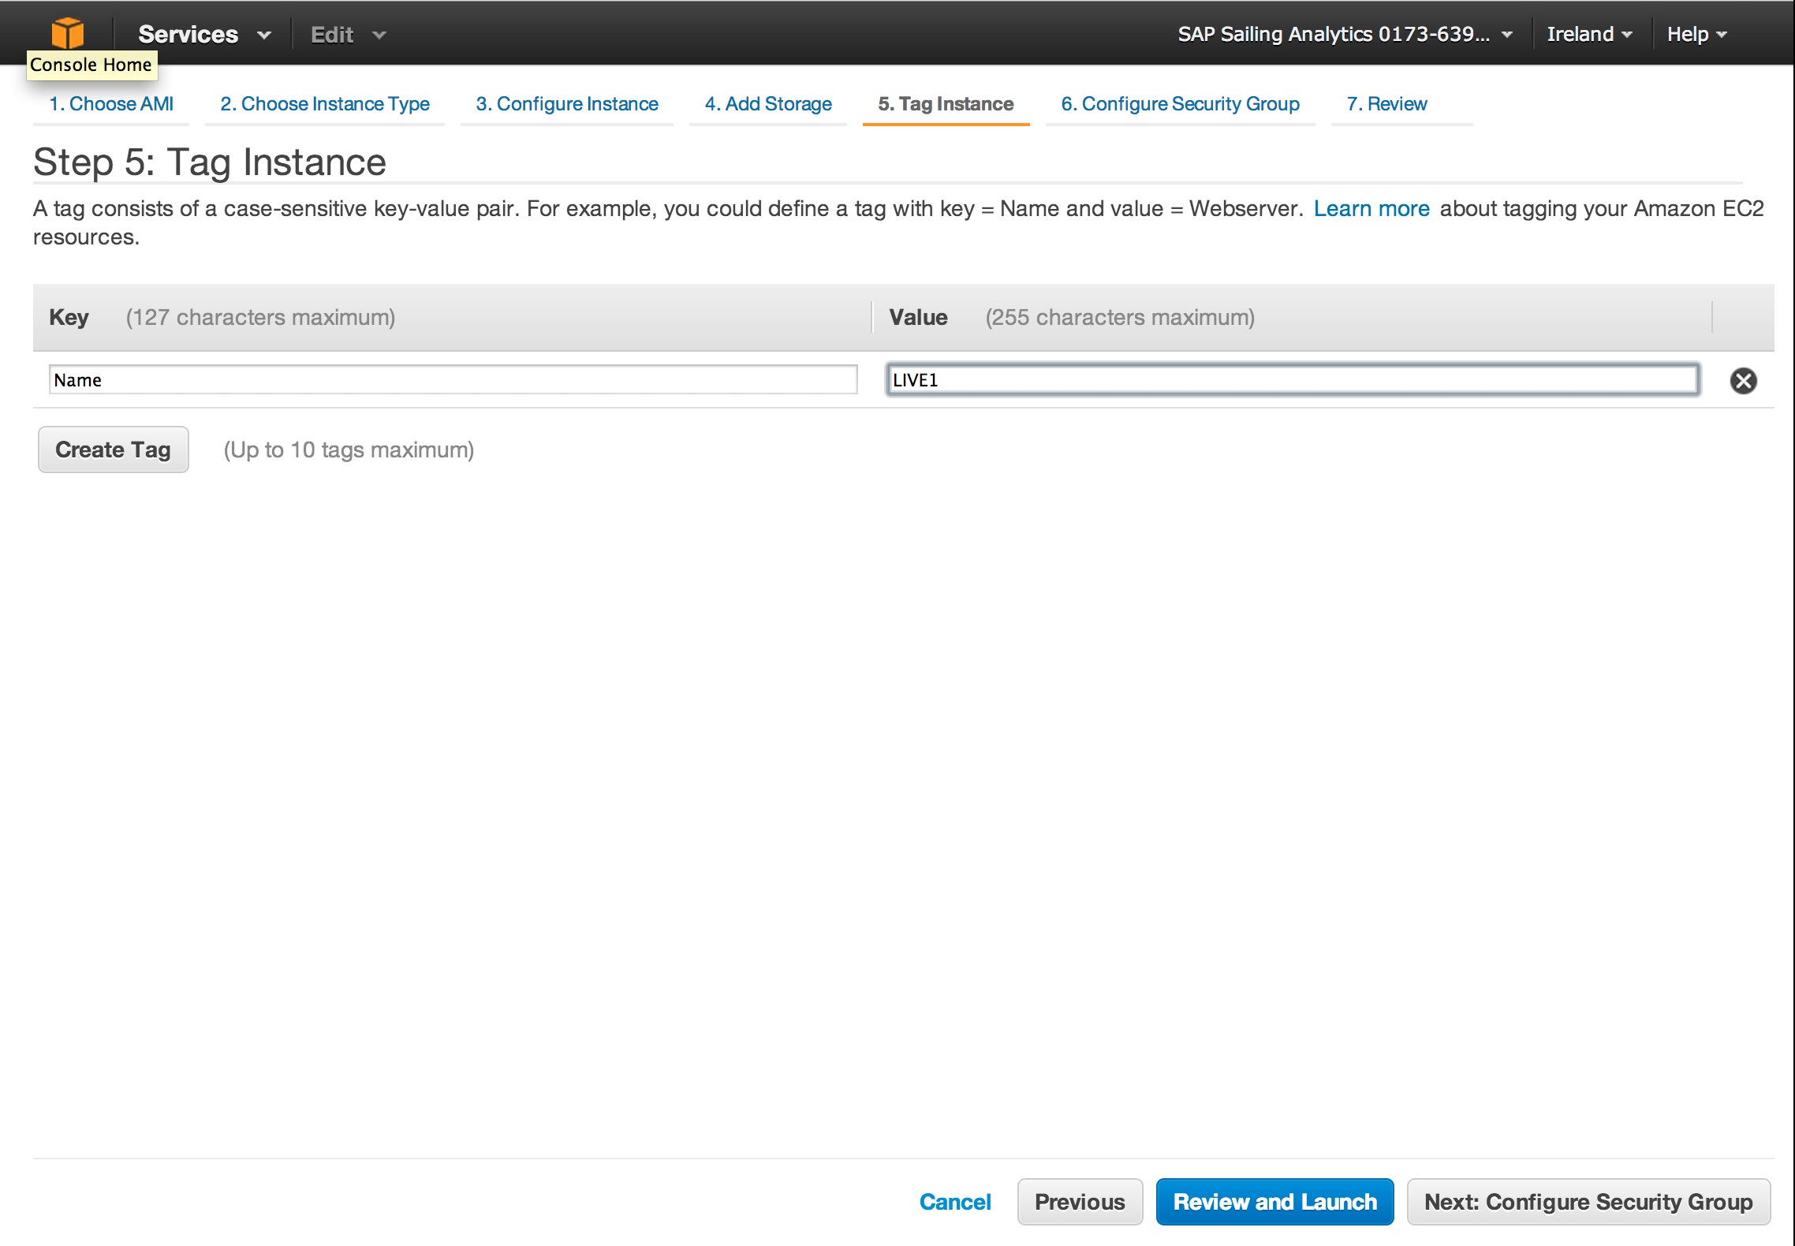Open the Review step tab
The height and width of the screenshot is (1246, 1795).
pyautogui.click(x=1386, y=104)
